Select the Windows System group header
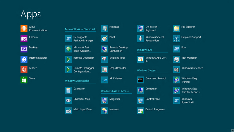234x132 pixels. click(147, 70)
